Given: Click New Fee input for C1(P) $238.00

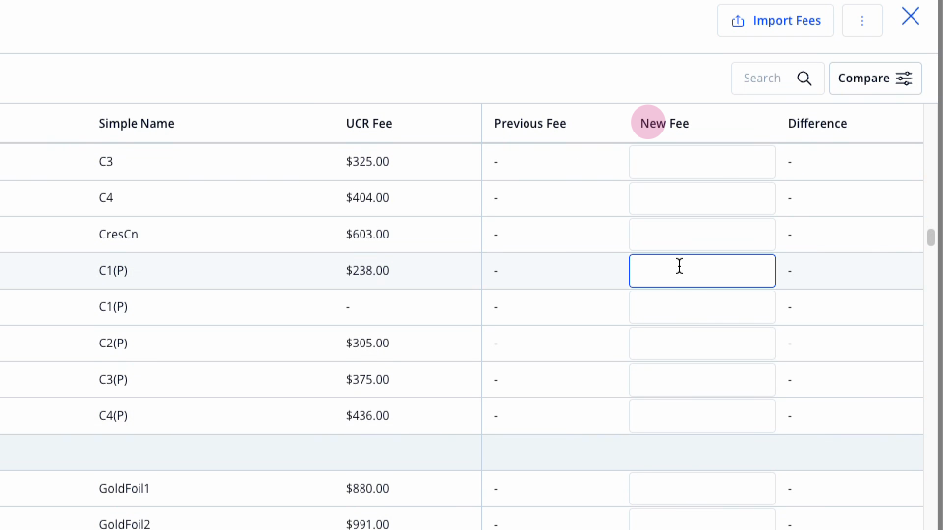Looking at the screenshot, I should 701,271.
